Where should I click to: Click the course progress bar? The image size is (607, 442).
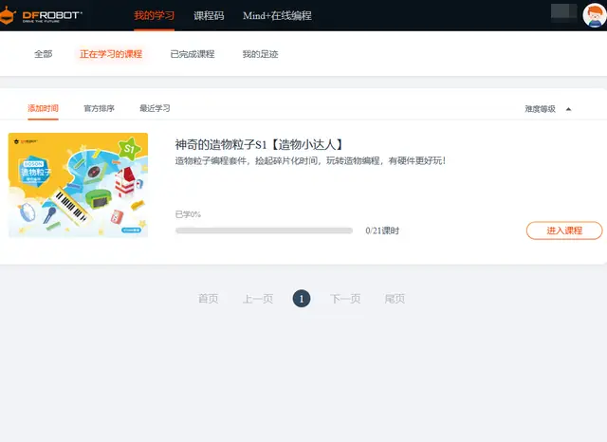click(x=264, y=230)
